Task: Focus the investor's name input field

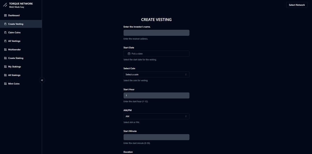Action: pos(156,33)
